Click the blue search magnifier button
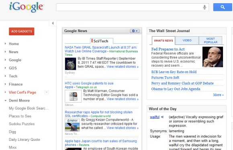The width and height of the screenshot is (233, 150). tap(223, 7)
